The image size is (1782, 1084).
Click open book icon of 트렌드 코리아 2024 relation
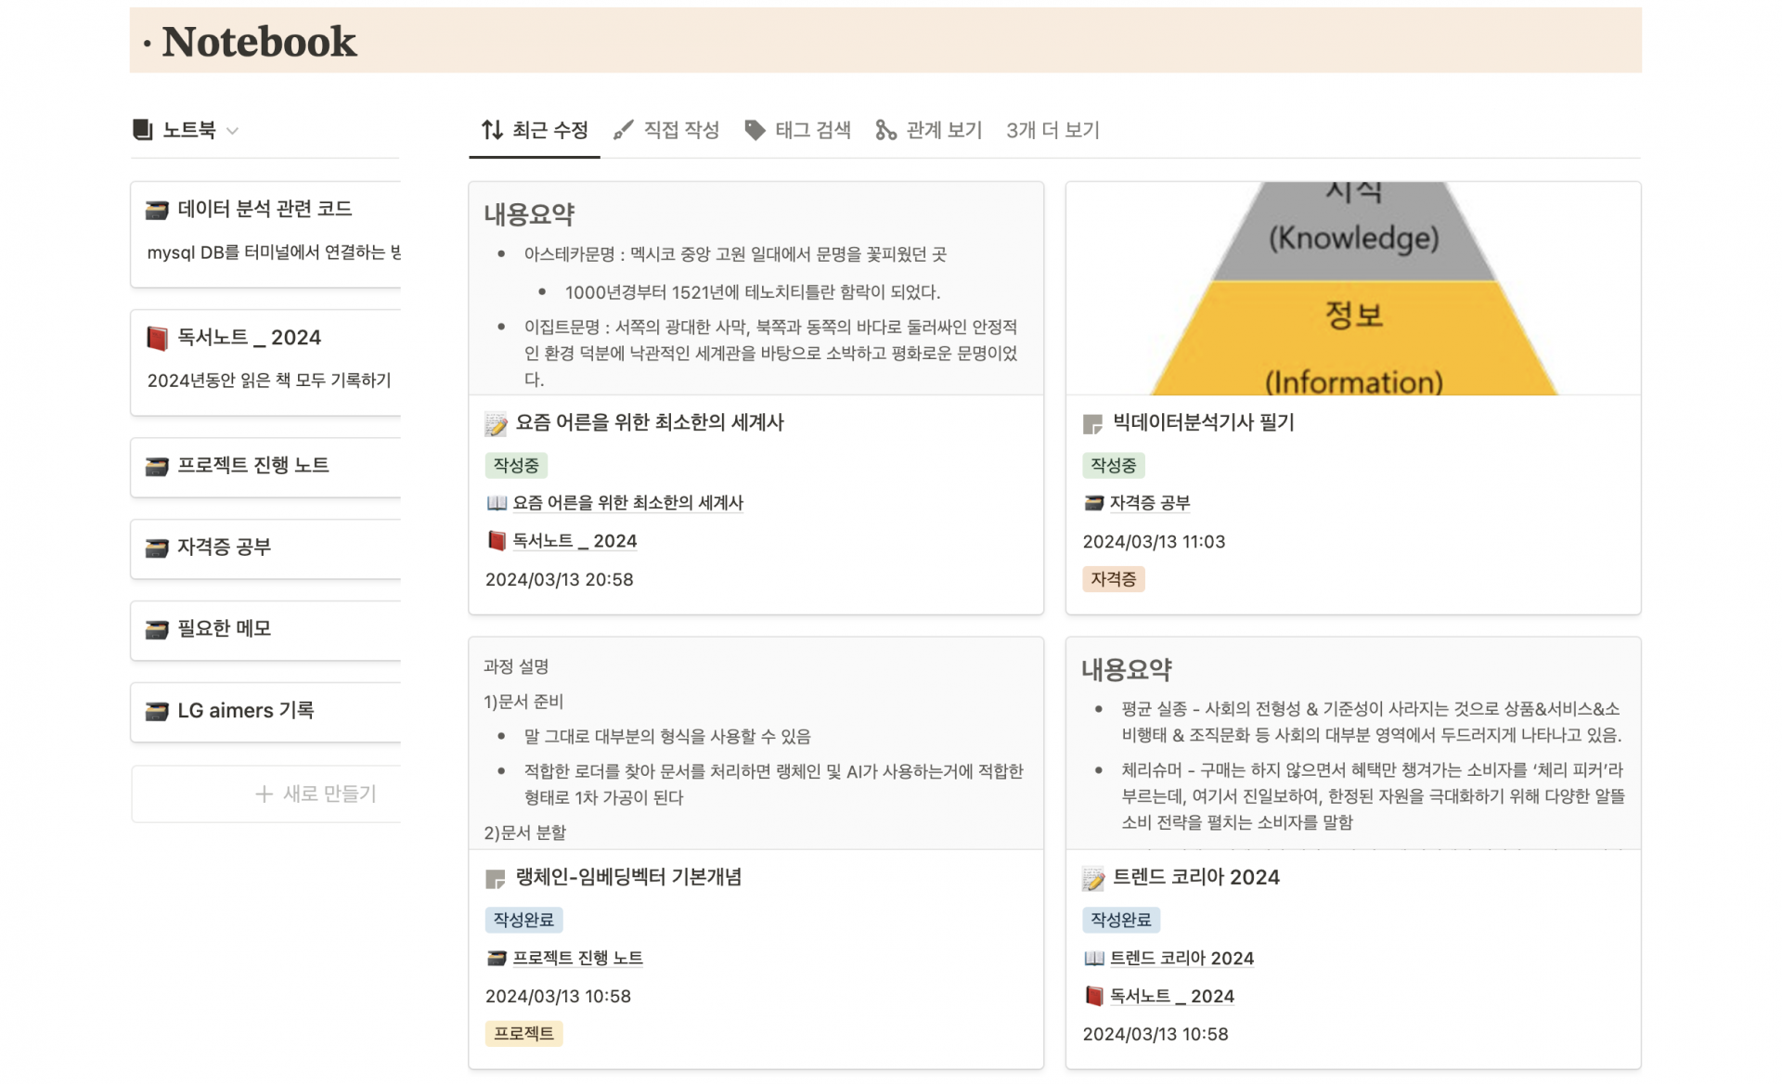point(1094,958)
